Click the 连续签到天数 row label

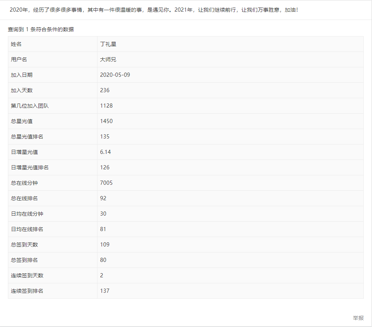point(27,275)
